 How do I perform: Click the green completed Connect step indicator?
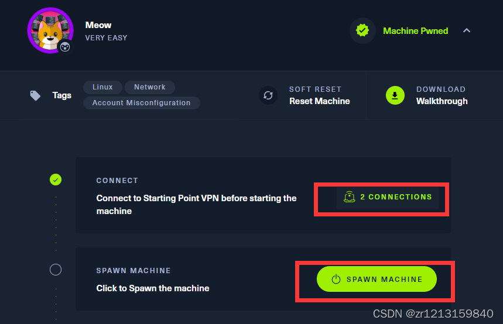[x=56, y=180]
